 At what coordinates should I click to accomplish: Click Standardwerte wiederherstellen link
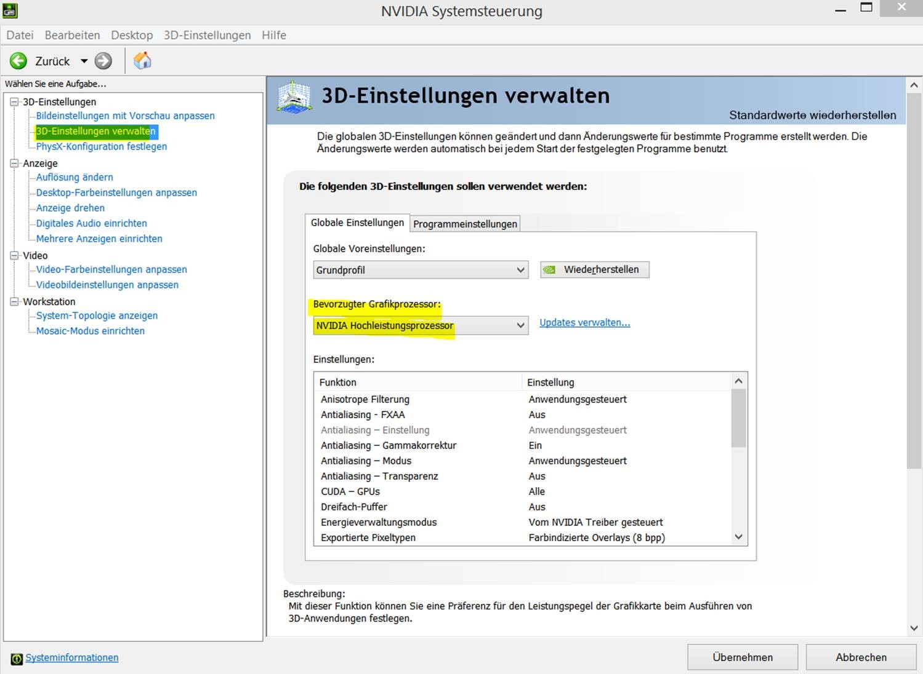point(812,115)
